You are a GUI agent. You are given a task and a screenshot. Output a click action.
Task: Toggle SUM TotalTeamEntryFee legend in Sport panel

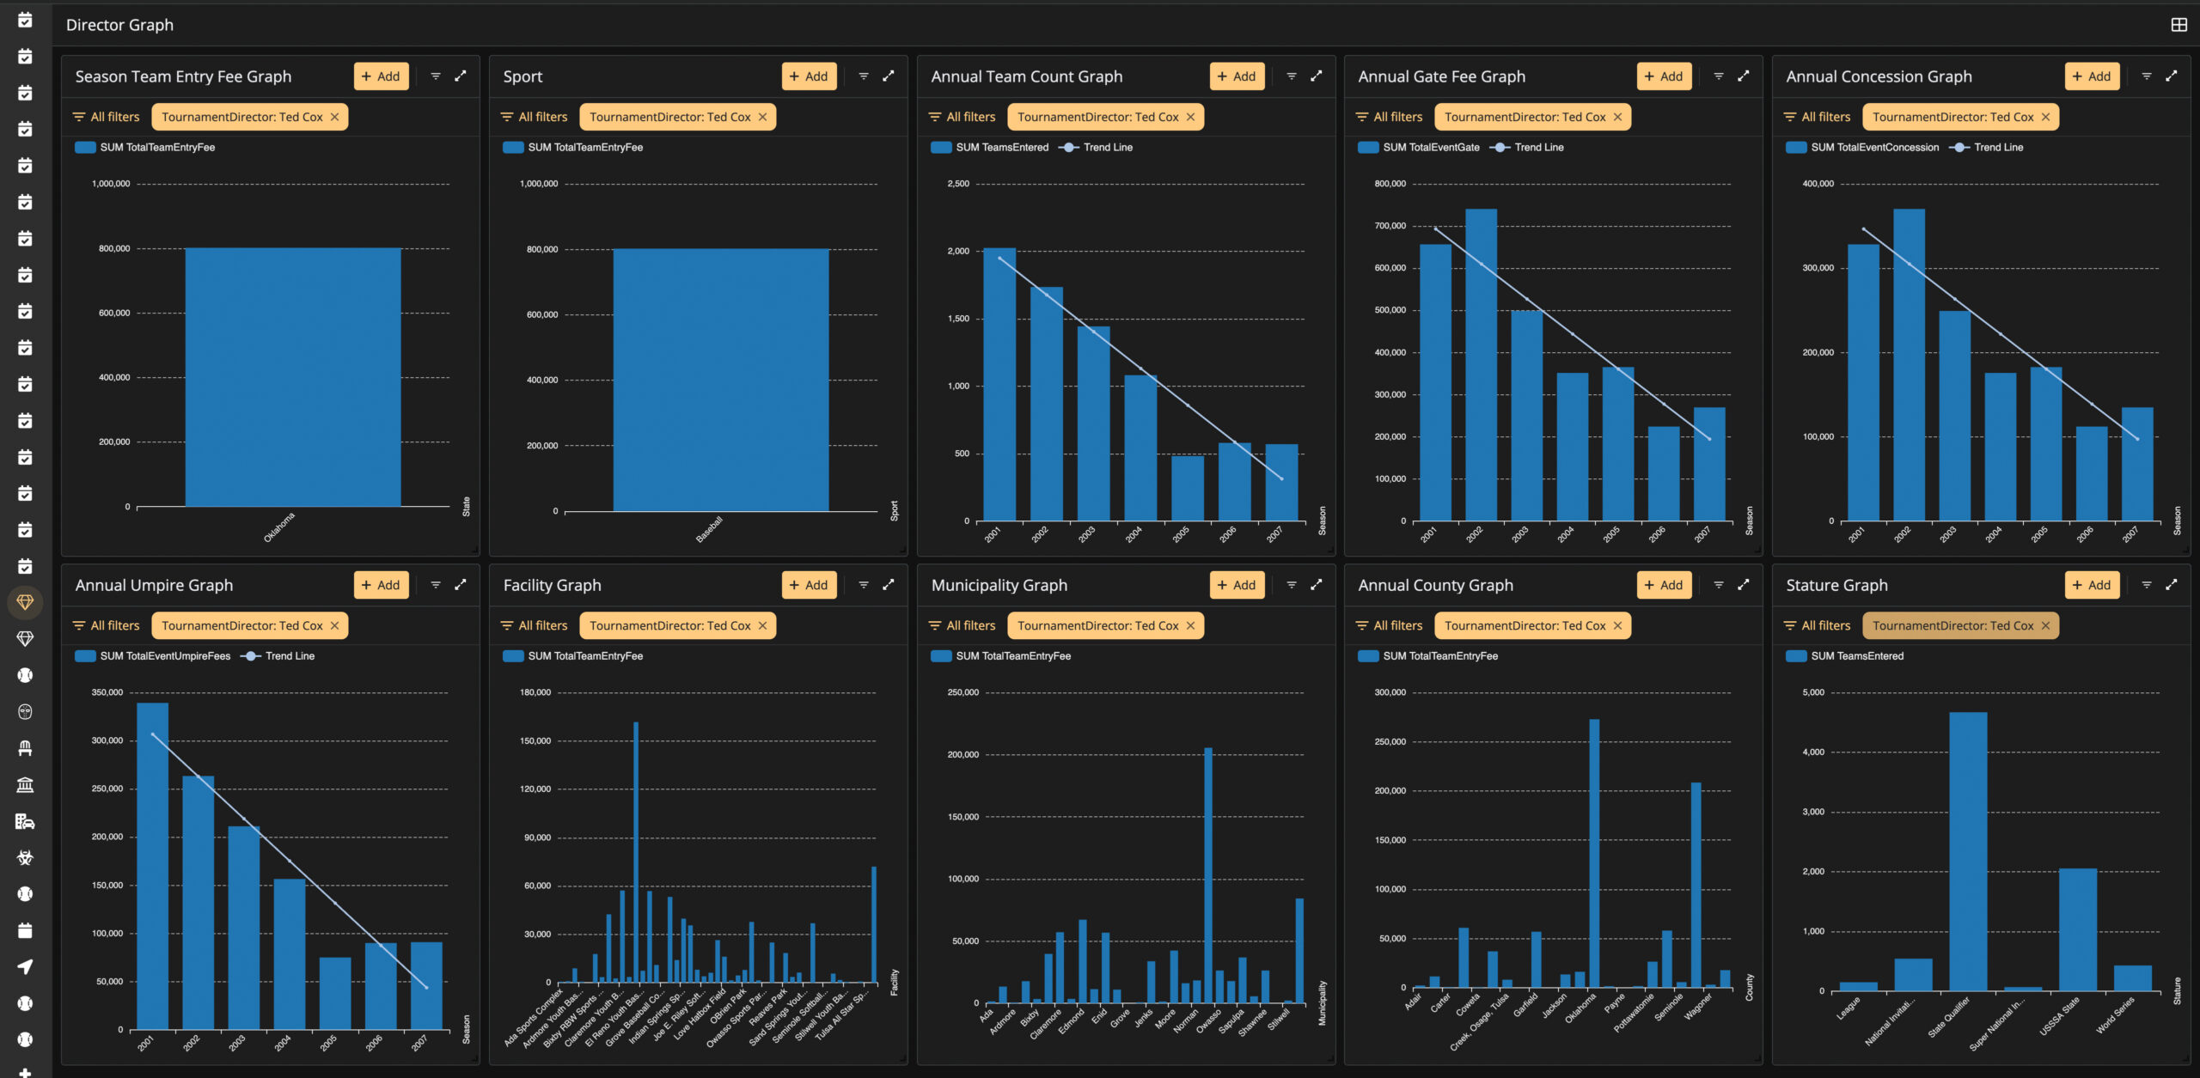coord(573,148)
